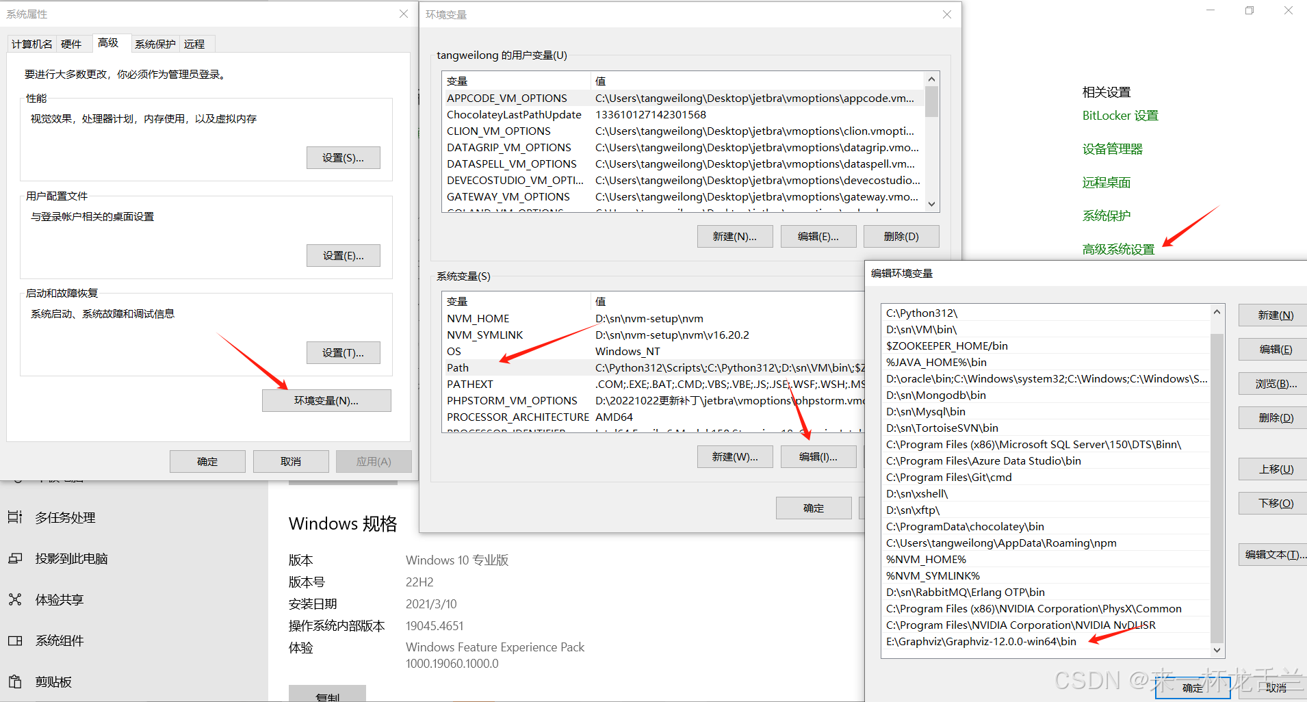Select CLION_VM_OPTIONS variable row
The width and height of the screenshot is (1307, 702).
click(684, 131)
